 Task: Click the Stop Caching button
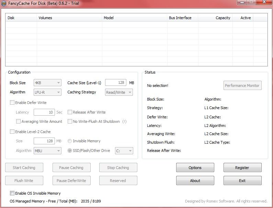[118, 168]
